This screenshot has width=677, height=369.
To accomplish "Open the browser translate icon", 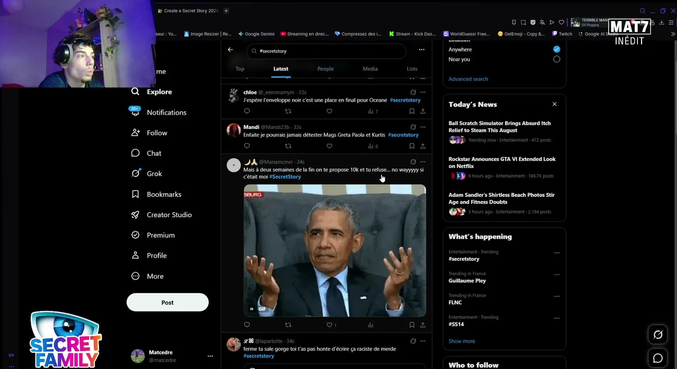I will click(542, 23).
